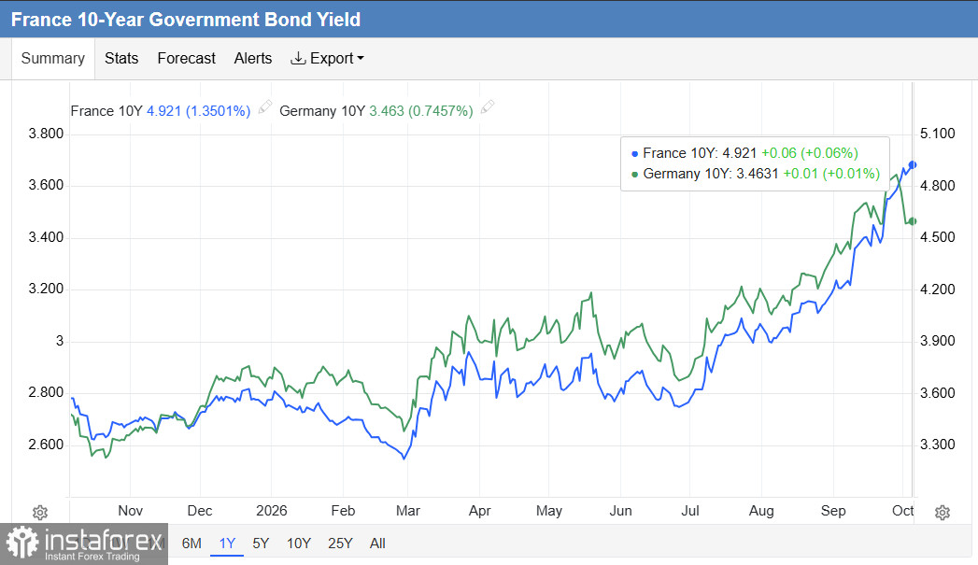Screen dimensions: 978x565
Task: Open the right-axis settings gear icon
Action: pyautogui.click(x=943, y=513)
